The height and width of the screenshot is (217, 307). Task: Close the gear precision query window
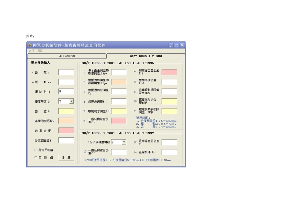(x=182, y=46)
